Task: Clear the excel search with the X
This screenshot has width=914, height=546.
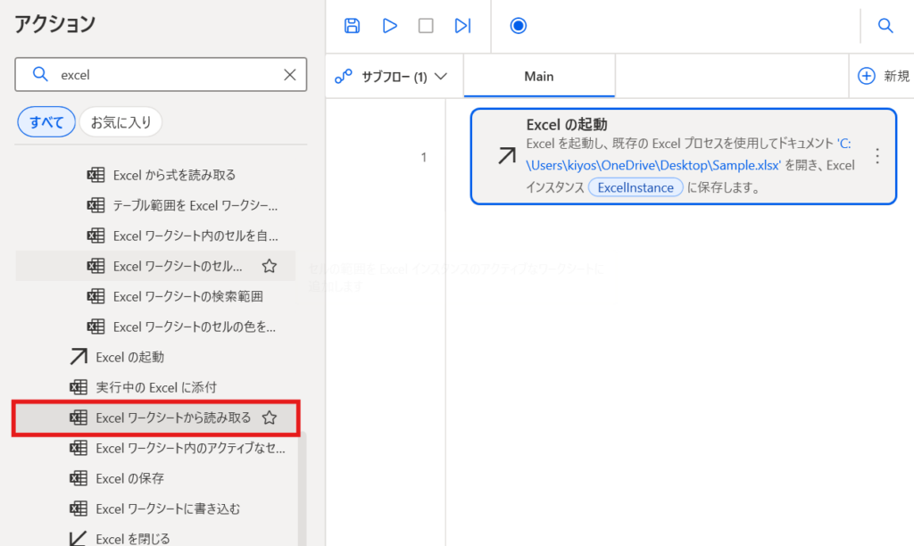Action: [x=290, y=75]
